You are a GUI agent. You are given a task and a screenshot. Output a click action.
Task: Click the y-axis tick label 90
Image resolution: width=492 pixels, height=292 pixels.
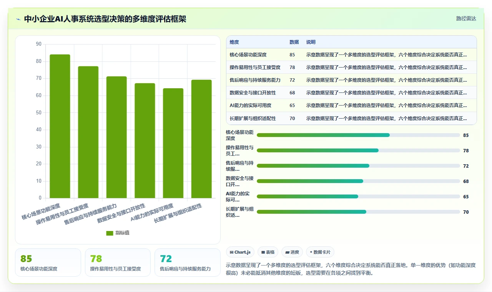pyautogui.click(x=38, y=44)
